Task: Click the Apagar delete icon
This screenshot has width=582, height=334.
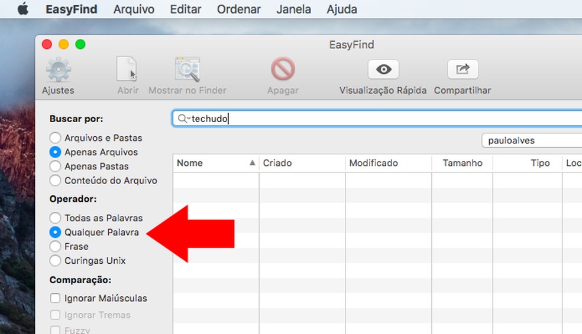Action: (x=283, y=69)
